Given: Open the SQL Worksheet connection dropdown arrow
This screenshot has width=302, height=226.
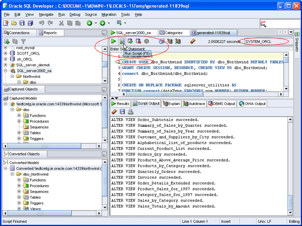Looking at the screenshot, I should point(125,23).
